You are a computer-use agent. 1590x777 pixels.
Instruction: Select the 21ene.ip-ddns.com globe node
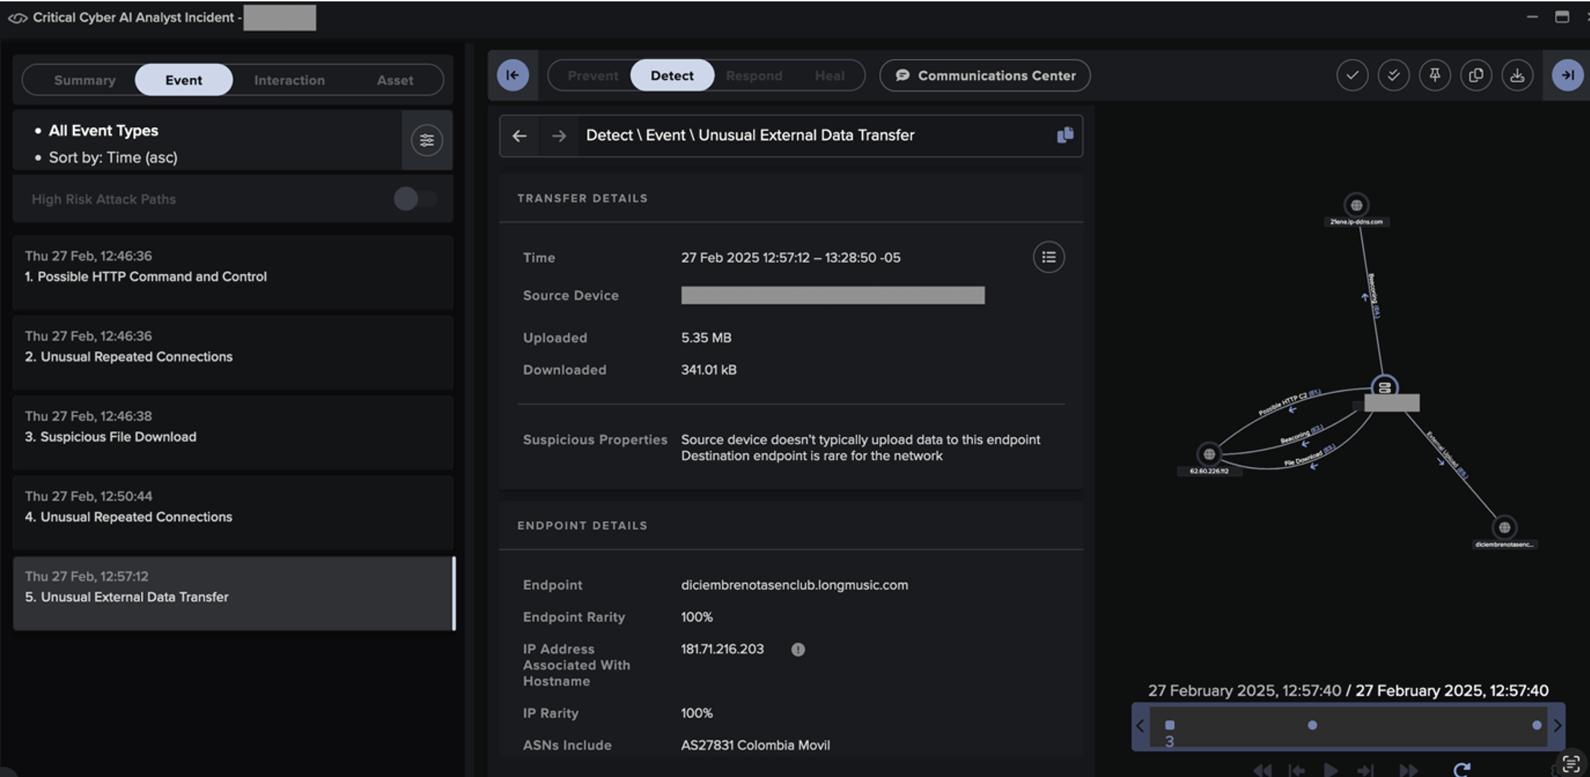(1356, 205)
